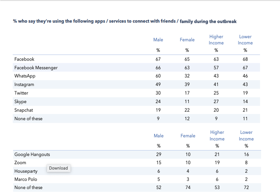This screenshot has width=280, height=194.
Task: Click the Lower Income header in bottom table
Action: (246, 135)
